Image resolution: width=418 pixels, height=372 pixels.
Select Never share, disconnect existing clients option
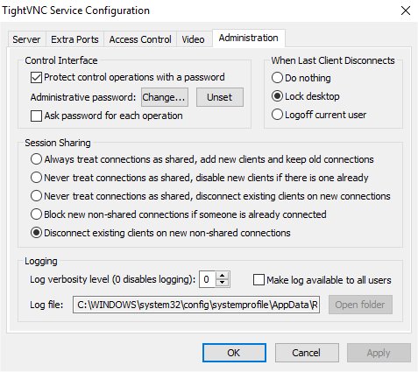coord(36,196)
